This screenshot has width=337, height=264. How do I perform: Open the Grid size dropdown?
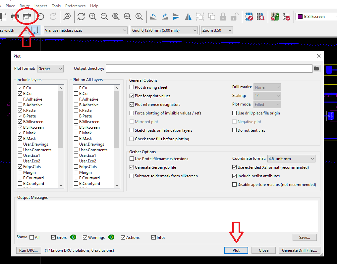click(x=164, y=30)
